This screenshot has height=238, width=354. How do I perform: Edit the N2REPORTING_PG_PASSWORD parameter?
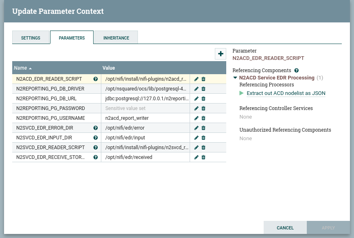196,108
